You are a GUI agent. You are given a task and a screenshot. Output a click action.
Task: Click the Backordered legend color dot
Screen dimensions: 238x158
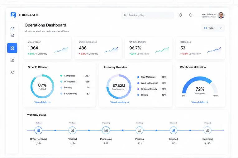pyautogui.click(x=61, y=94)
